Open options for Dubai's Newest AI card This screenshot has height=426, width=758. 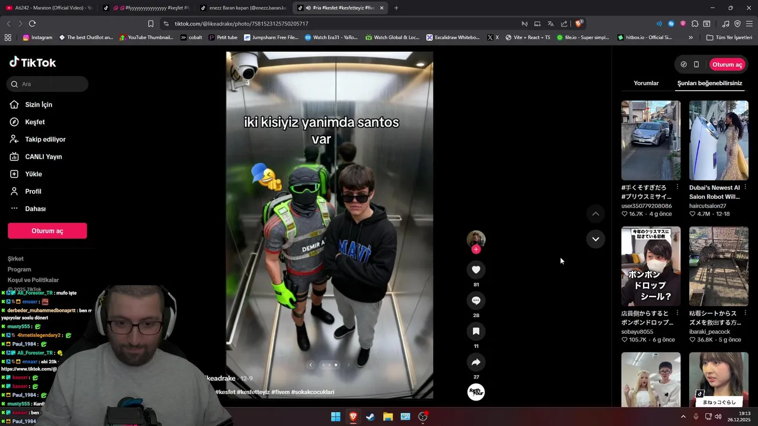click(745, 187)
